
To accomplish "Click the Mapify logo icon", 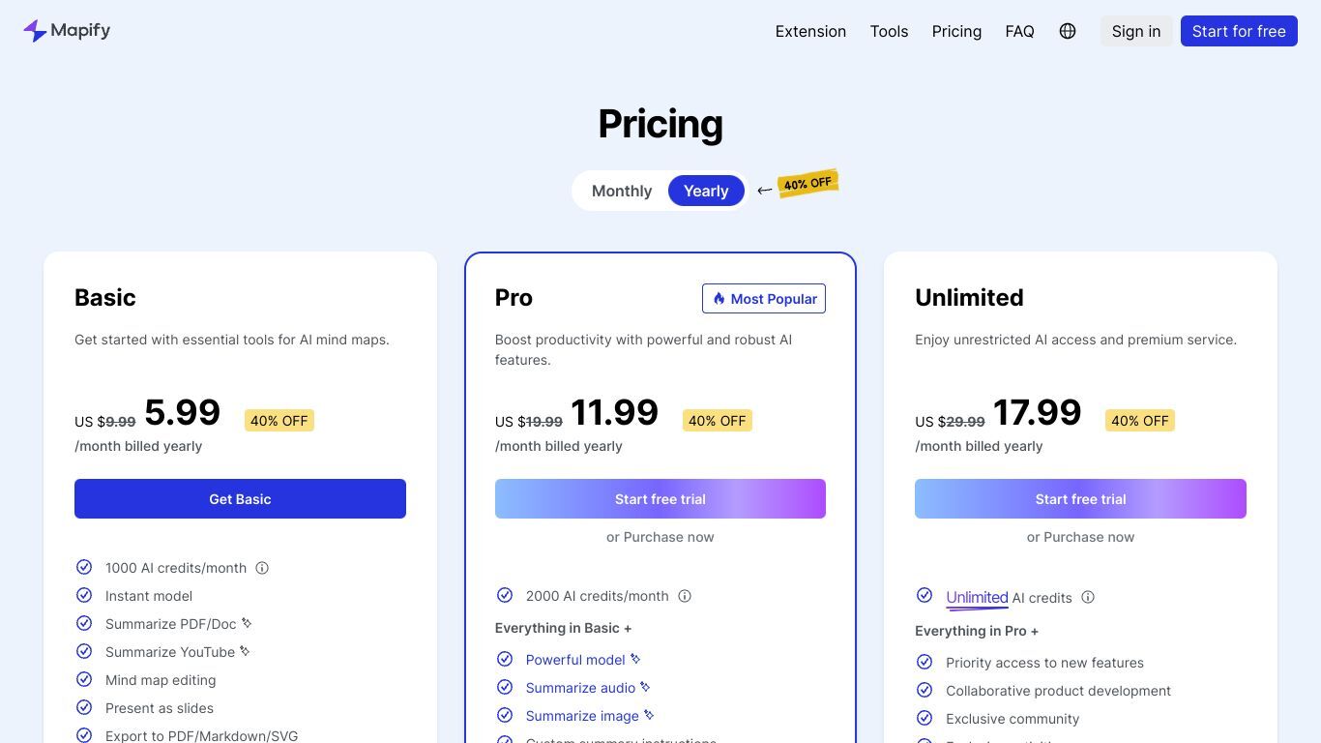I will (x=35, y=31).
